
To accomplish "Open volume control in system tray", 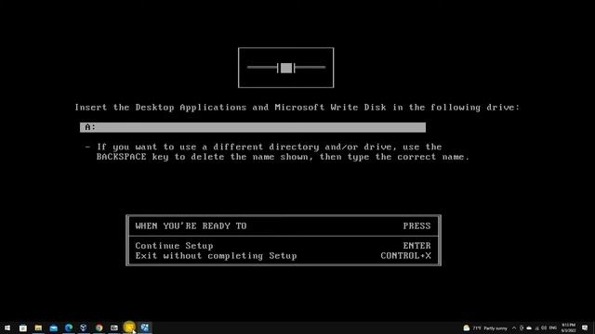I will pos(543,328).
